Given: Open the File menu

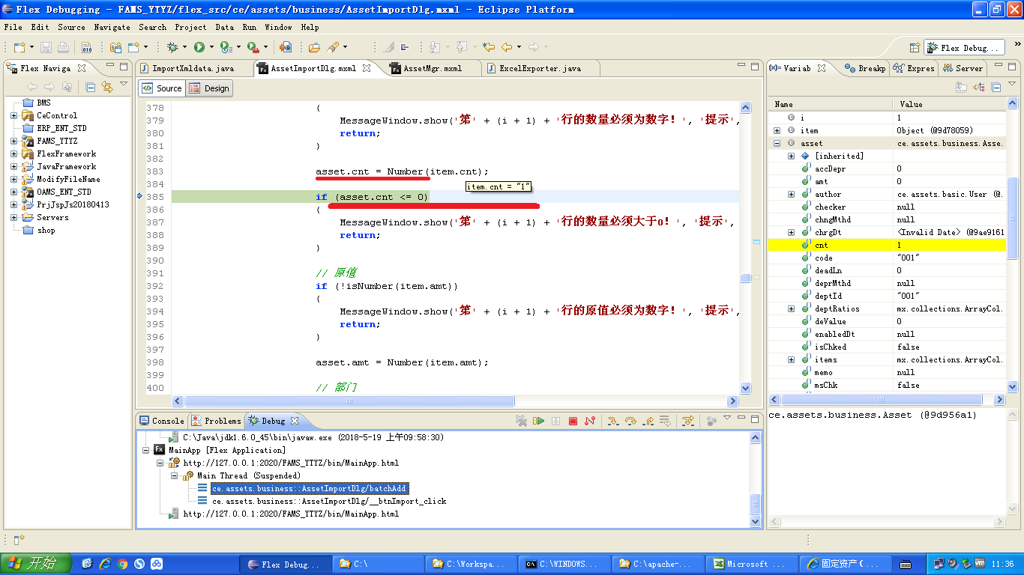Looking at the screenshot, I should pyautogui.click(x=13, y=27).
